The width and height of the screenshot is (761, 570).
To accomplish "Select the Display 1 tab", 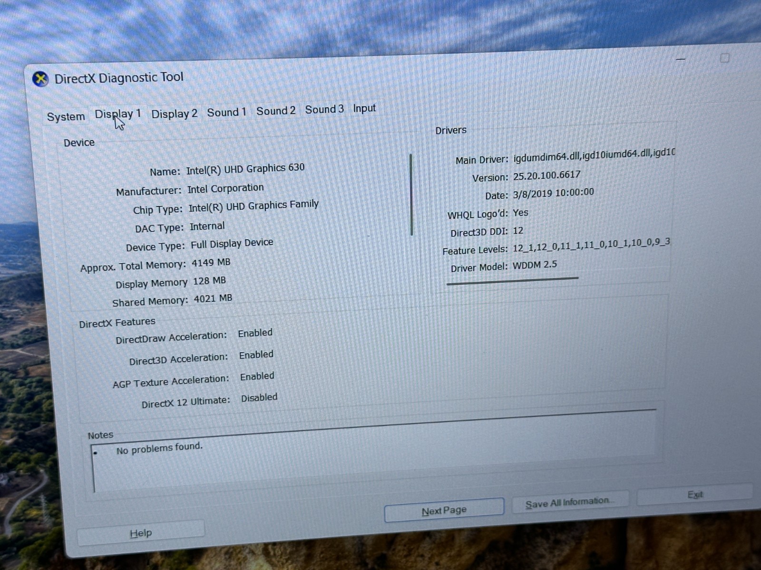I will tap(117, 114).
